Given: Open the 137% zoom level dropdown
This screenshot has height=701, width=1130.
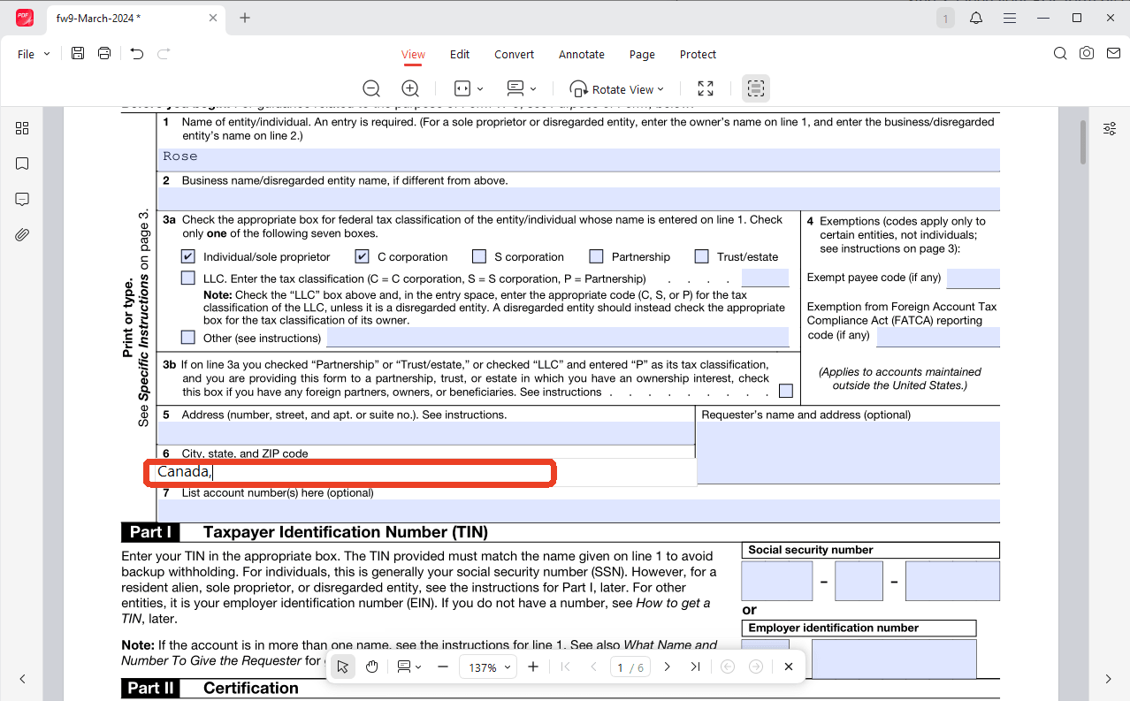Looking at the screenshot, I should [489, 667].
